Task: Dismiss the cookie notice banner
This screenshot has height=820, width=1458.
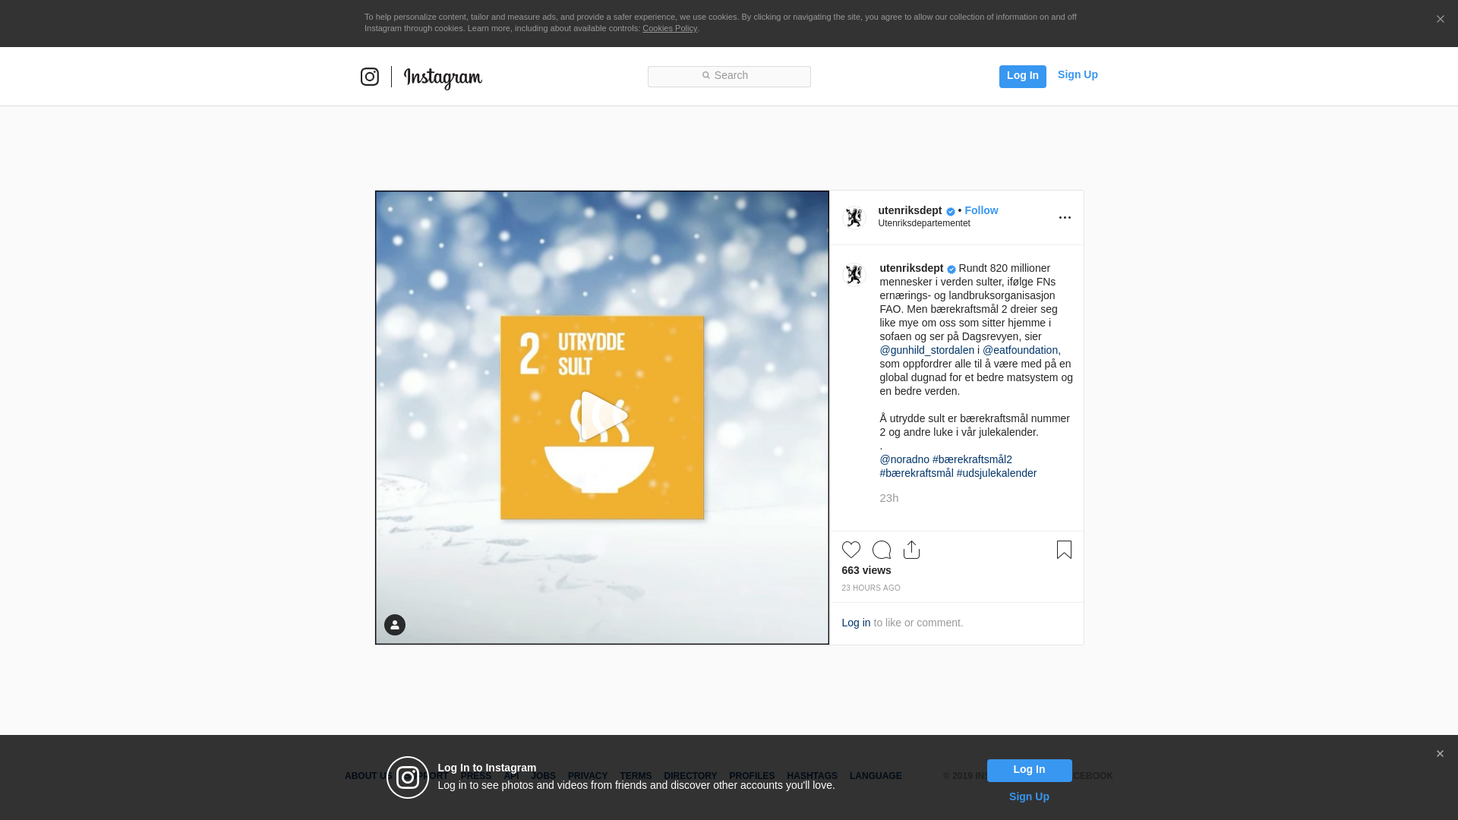Action: tap(1440, 20)
